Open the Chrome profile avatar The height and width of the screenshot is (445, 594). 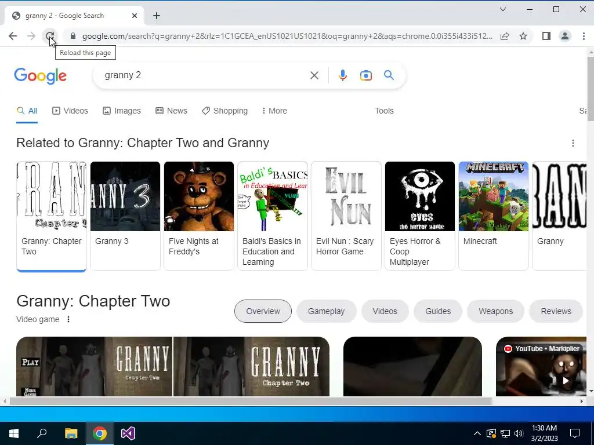pyautogui.click(x=565, y=36)
